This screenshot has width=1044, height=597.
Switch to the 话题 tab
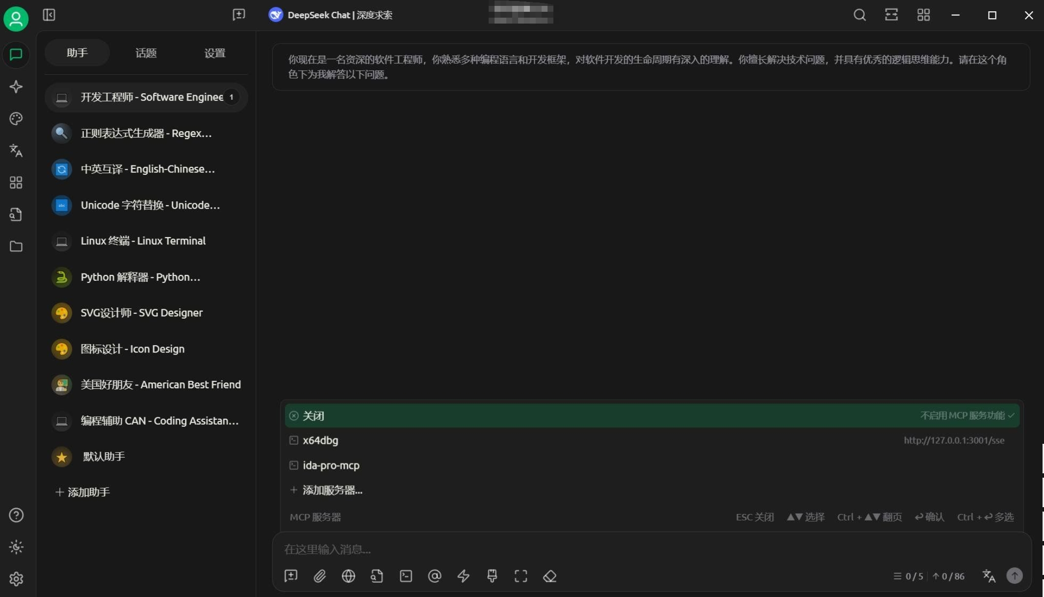[x=146, y=53]
